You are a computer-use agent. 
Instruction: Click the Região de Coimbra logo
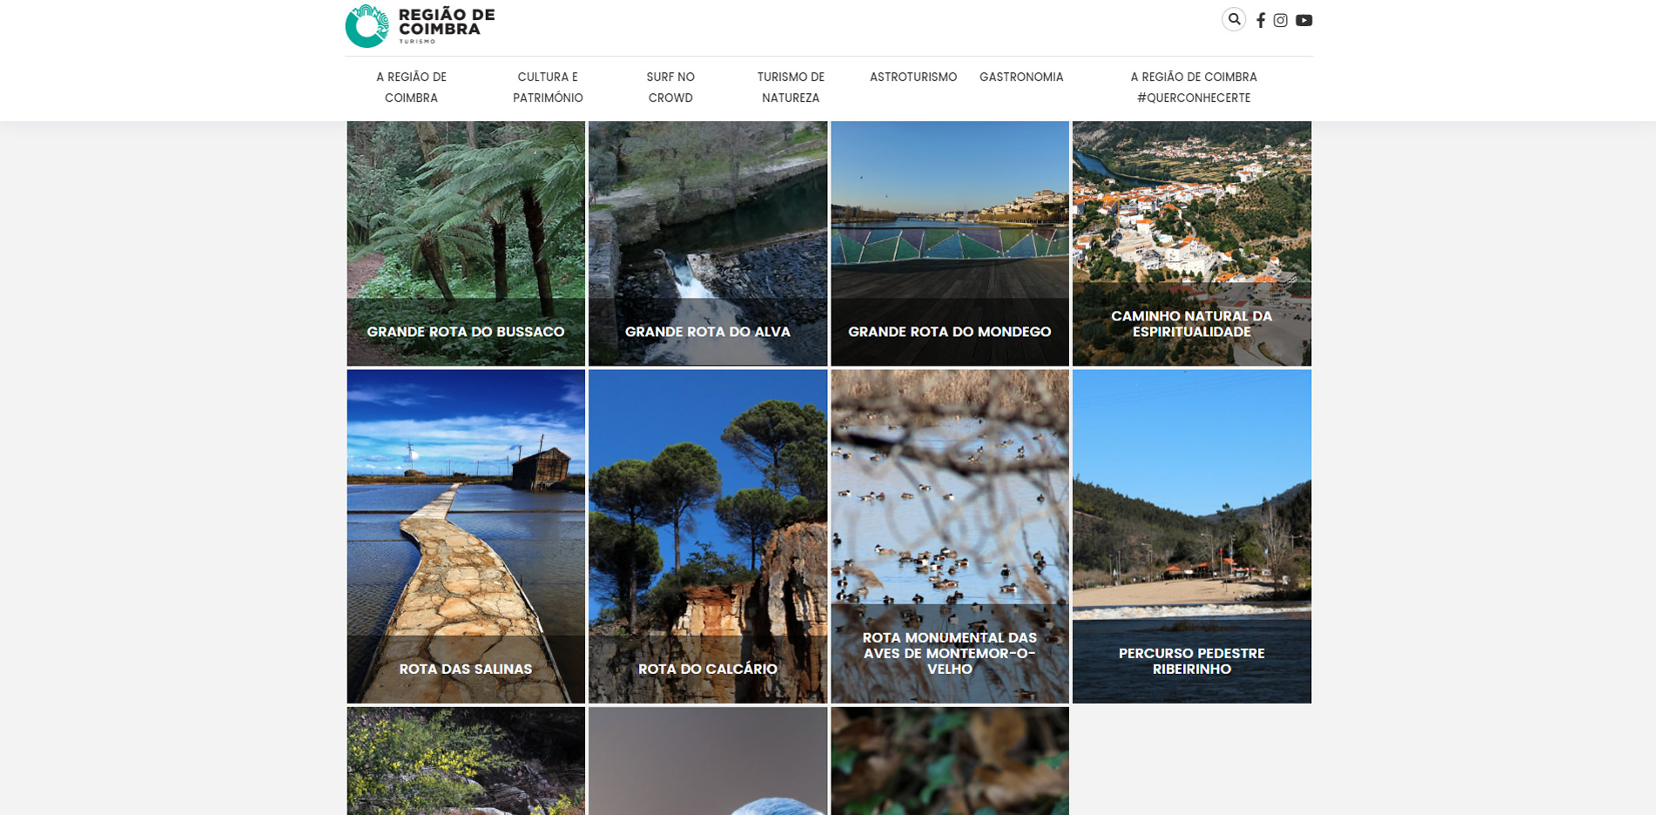pyautogui.click(x=420, y=25)
